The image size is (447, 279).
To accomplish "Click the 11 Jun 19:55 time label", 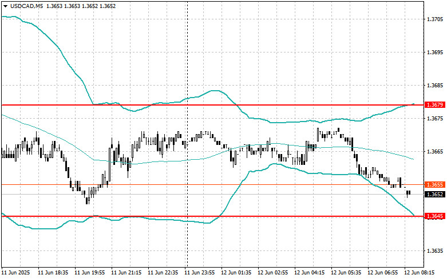I will click(89, 273).
